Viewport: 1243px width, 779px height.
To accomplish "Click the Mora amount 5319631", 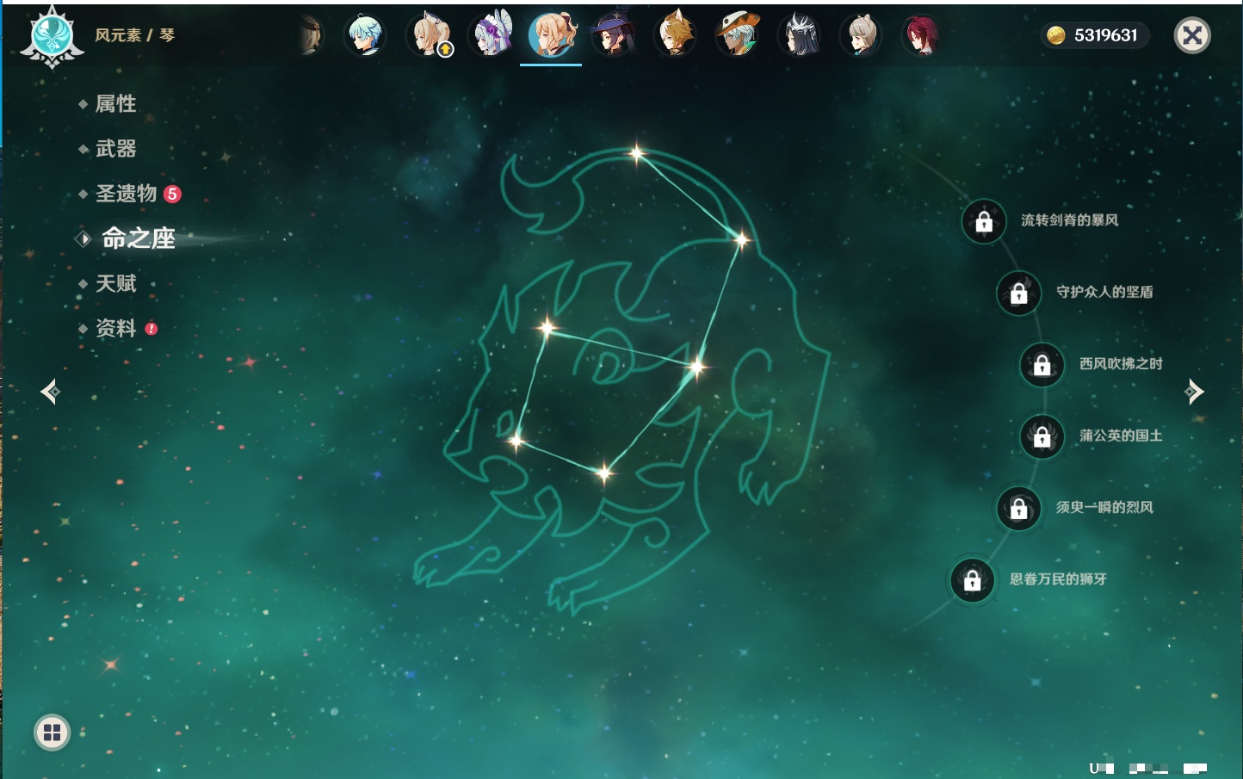I will [x=1106, y=35].
